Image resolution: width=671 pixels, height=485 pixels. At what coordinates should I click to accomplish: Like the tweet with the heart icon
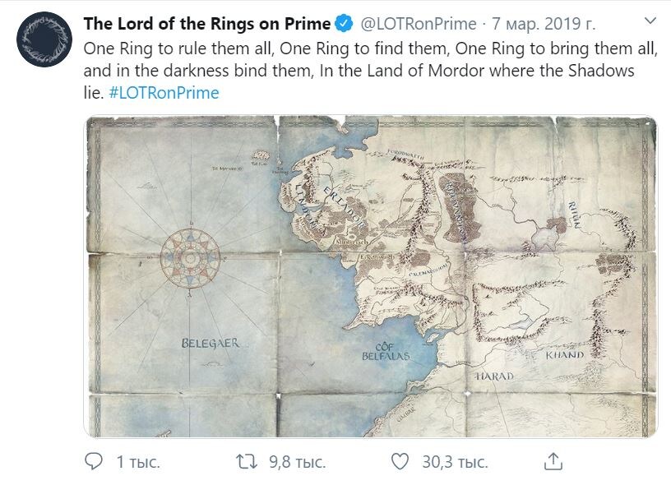pos(400,462)
